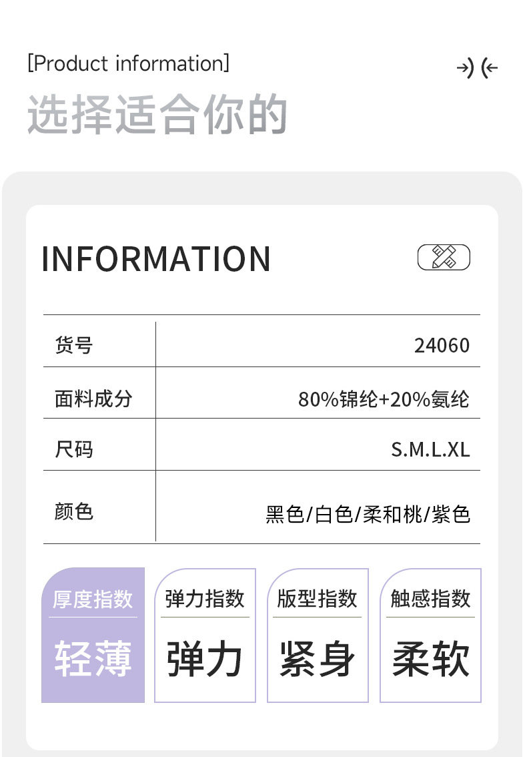Screen dimensions: 527x757
Task: Click the pencil and ruler icon
Action: point(444,257)
